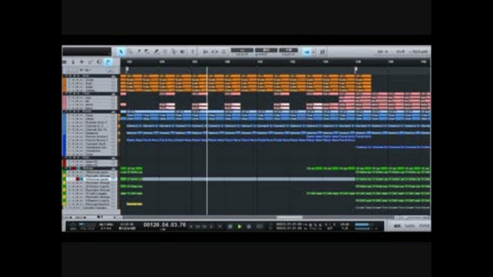Screen dimensions: 493x277
Task: Click the icon right of the snap dropdown
Action: [323, 52]
